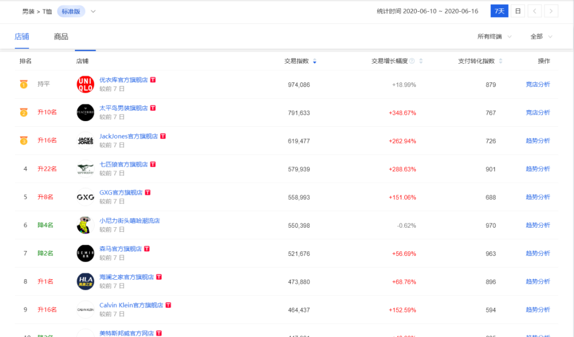Go to the next period arrow
Image resolution: width=574 pixels, height=337 pixels.
click(551, 11)
